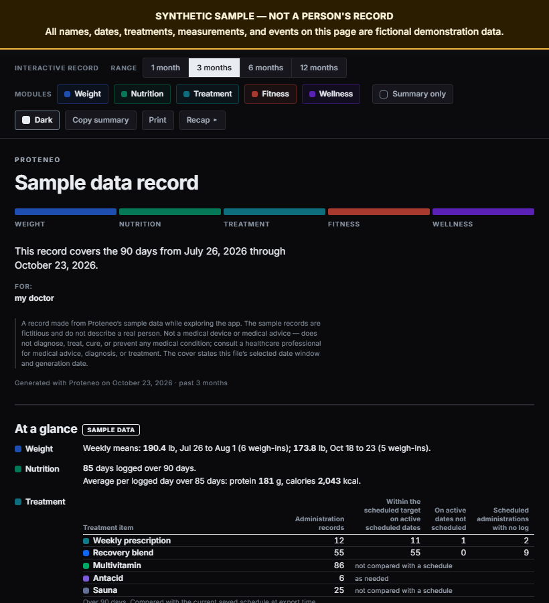Click Copy summary button
The image size is (549, 603).
point(100,121)
